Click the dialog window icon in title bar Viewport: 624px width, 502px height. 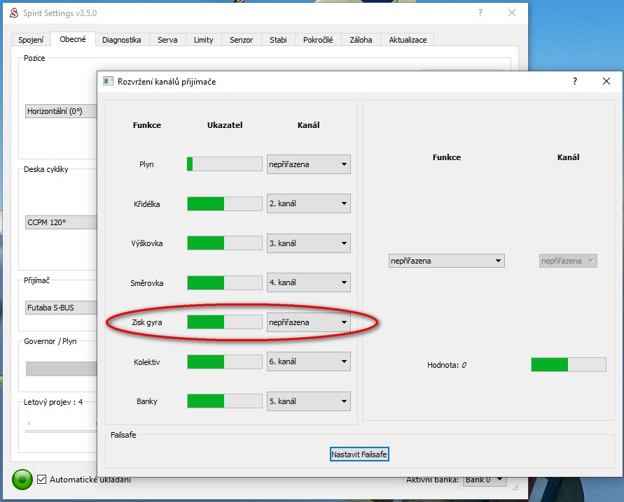108,82
